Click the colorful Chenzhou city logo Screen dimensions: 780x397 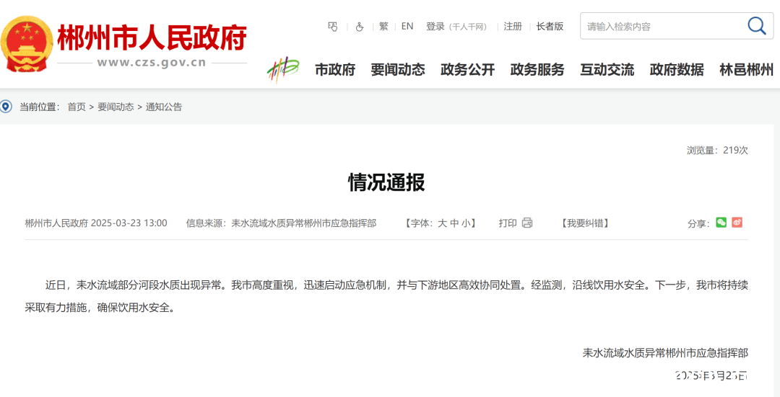point(283,70)
